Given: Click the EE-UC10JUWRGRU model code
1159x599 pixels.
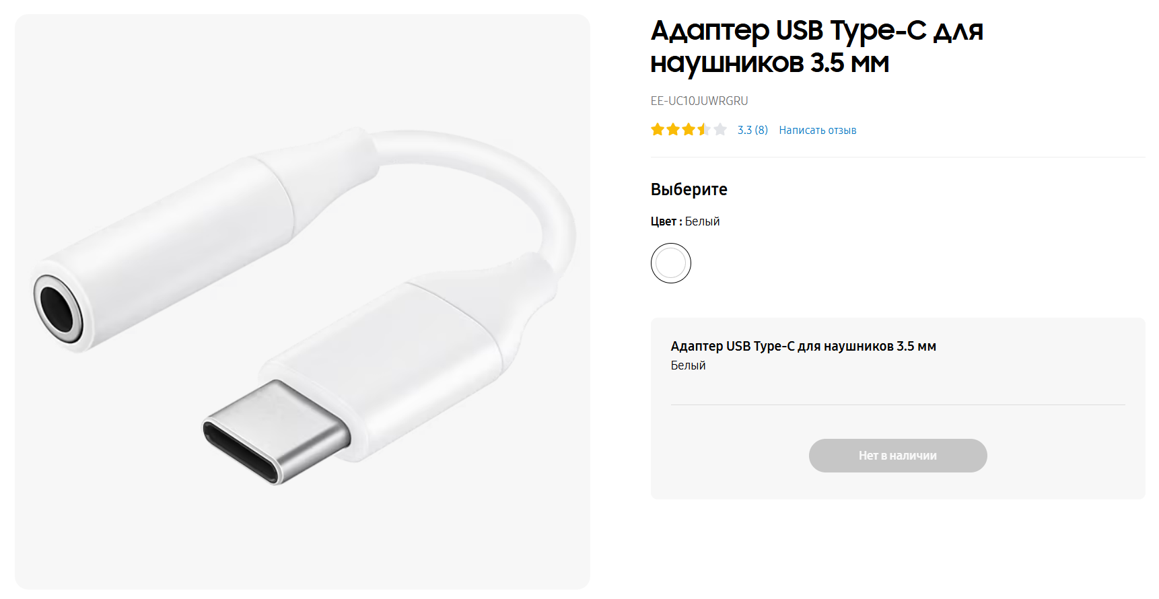Looking at the screenshot, I should tap(699, 101).
